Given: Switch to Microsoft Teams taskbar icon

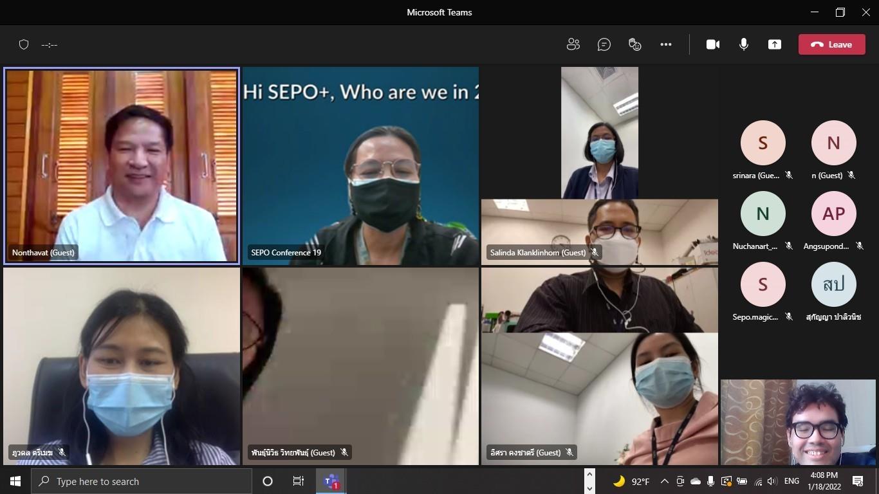Looking at the screenshot, I should coord(331,481).
